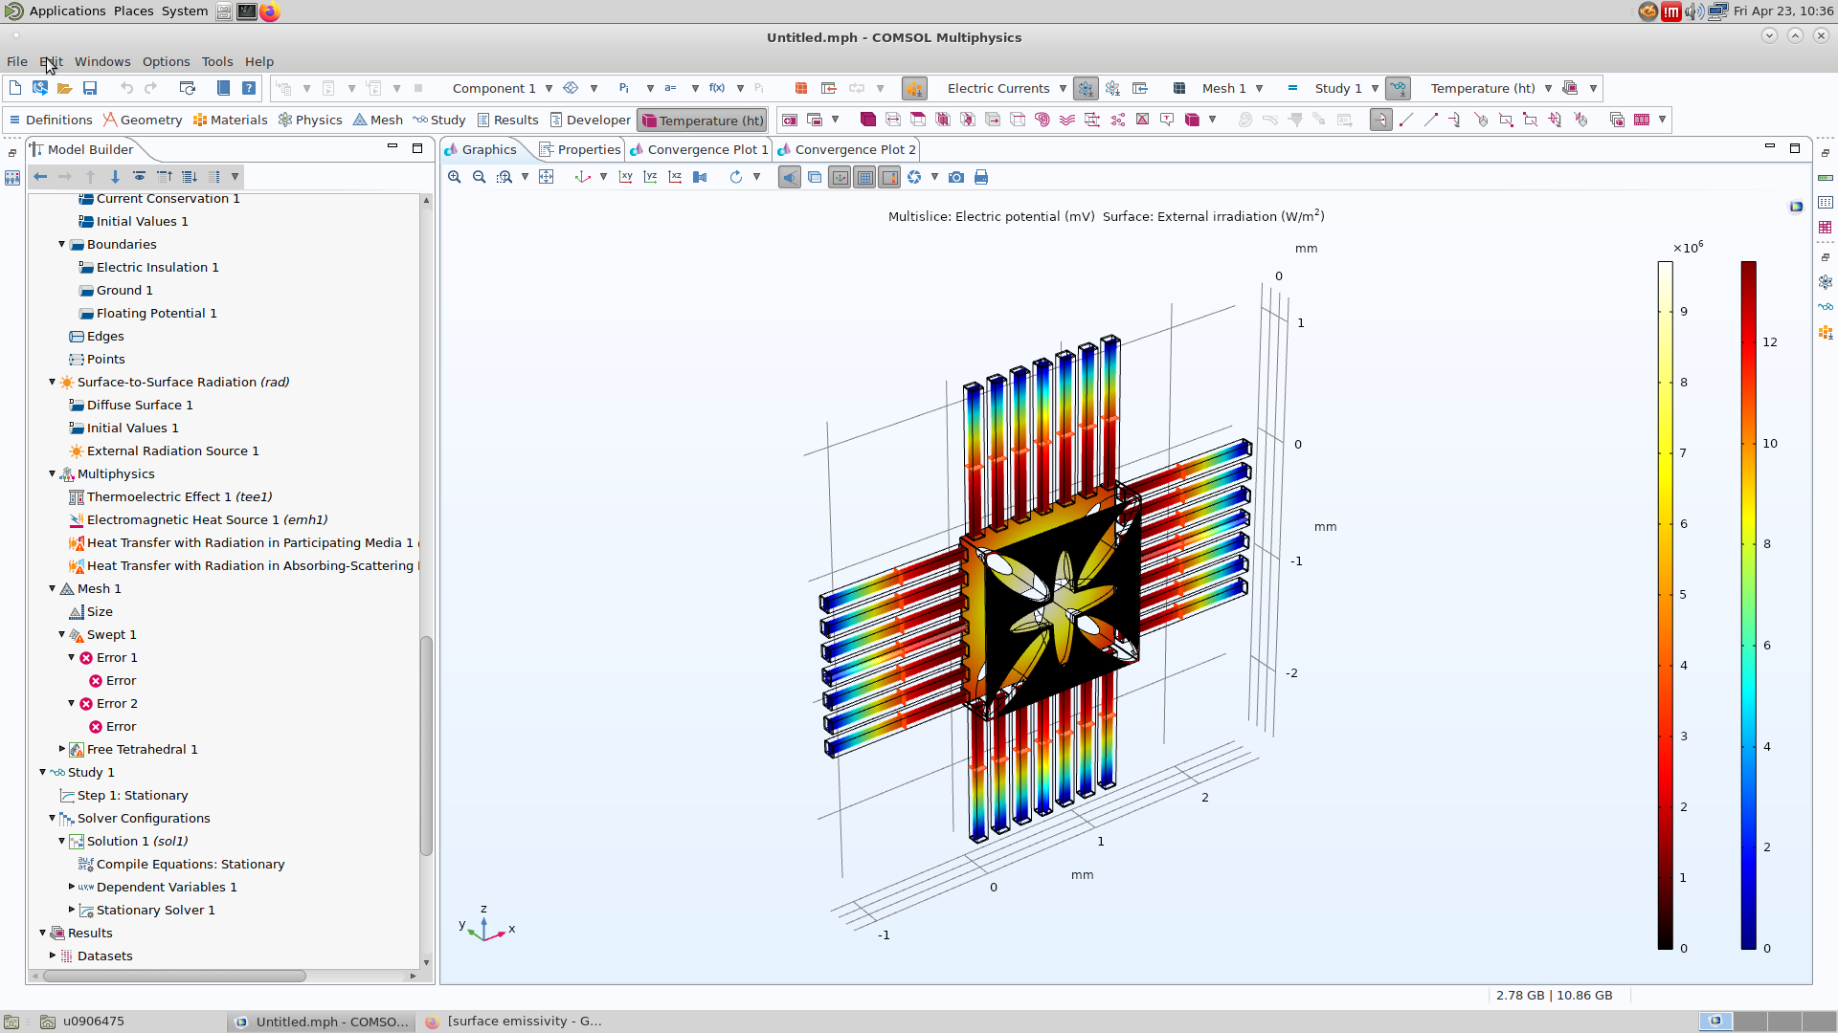Switch to yz plane view
This screenshot has width=1838, height=1033.
point(651,177)
